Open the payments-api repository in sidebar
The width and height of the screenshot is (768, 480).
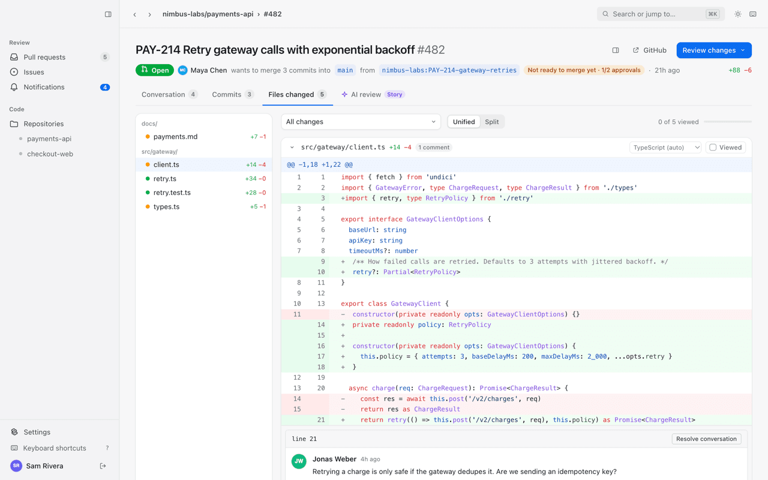coord(49,139)
